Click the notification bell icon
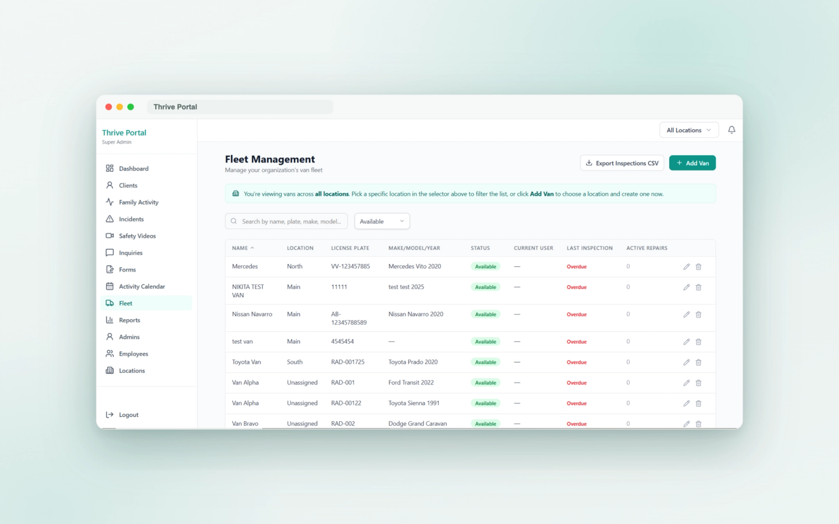 [x=732, y=130]
